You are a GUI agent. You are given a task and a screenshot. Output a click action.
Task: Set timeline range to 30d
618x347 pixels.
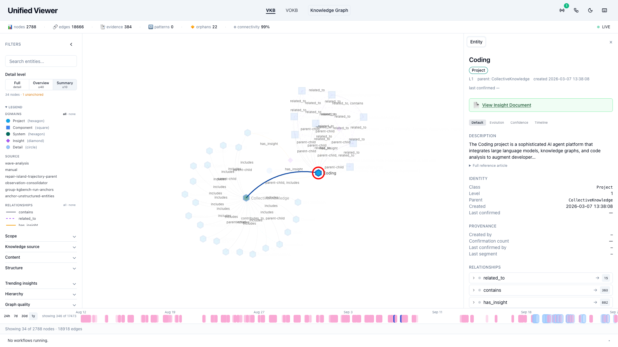pos(24,316)
